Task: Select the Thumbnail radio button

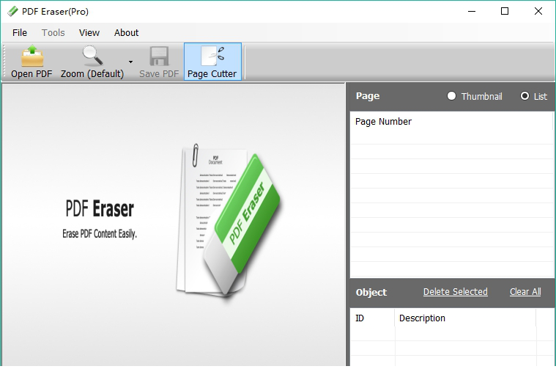Action: coord(451,96)
